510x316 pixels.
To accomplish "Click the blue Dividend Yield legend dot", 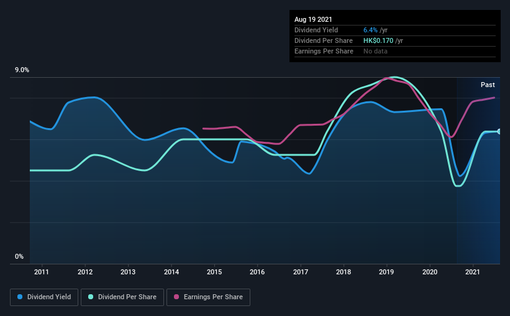I will pyautogui.click(x=20, y=297).
